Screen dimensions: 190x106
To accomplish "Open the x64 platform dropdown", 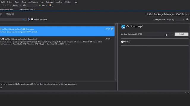I will [x=30, y=5].
